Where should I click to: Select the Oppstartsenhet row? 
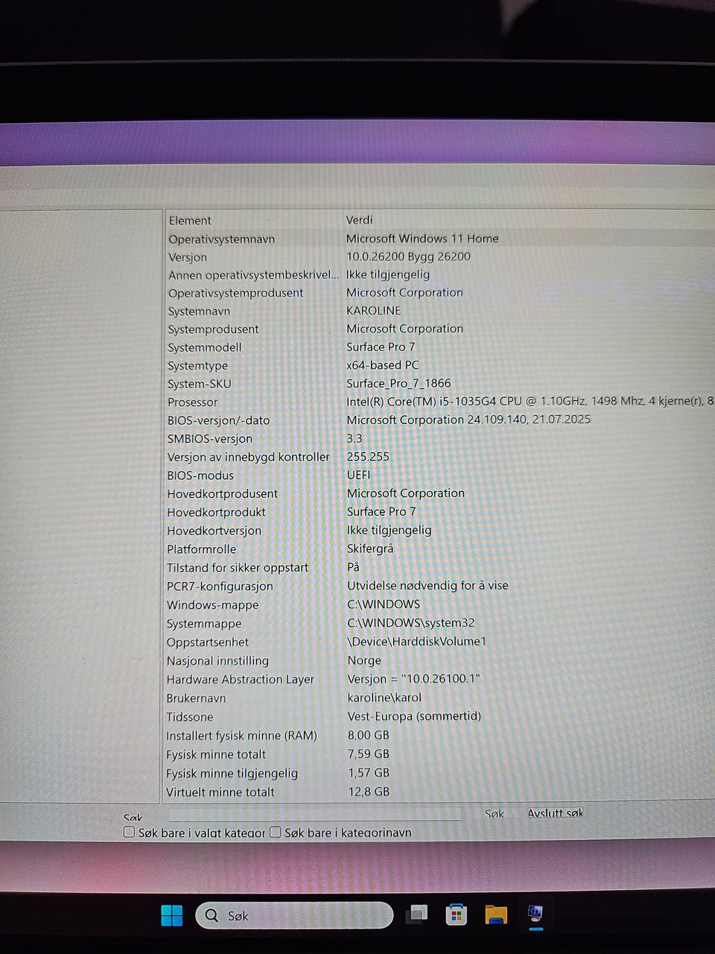tap(440, 642)
